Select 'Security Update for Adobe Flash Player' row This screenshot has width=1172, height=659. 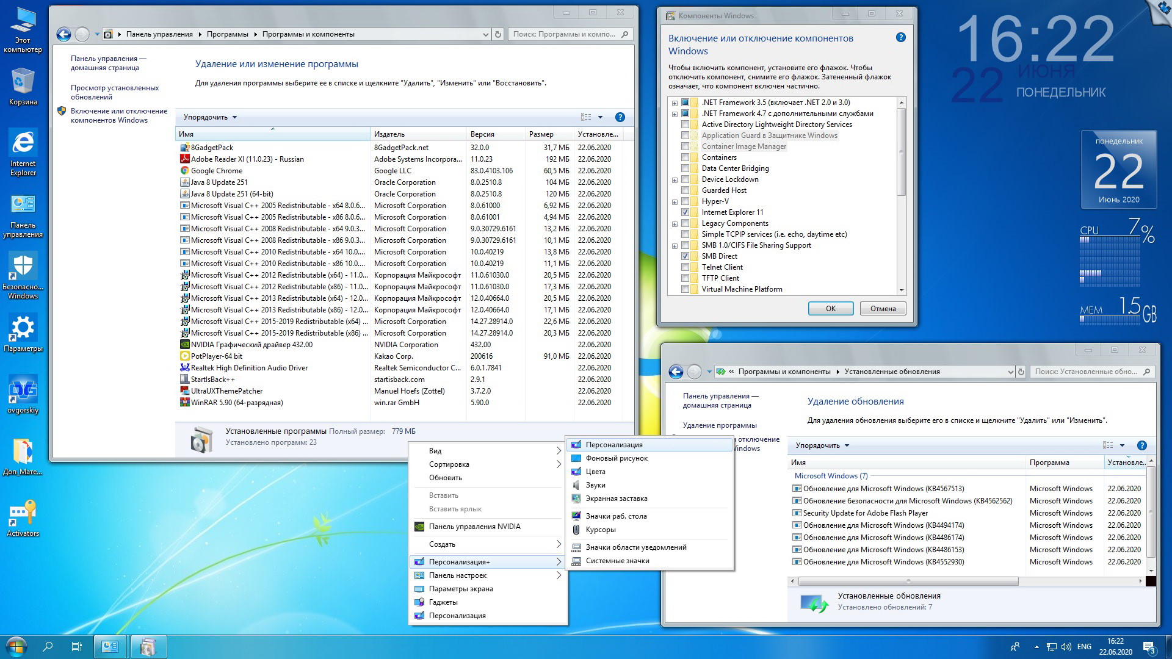tap(967, 513)
